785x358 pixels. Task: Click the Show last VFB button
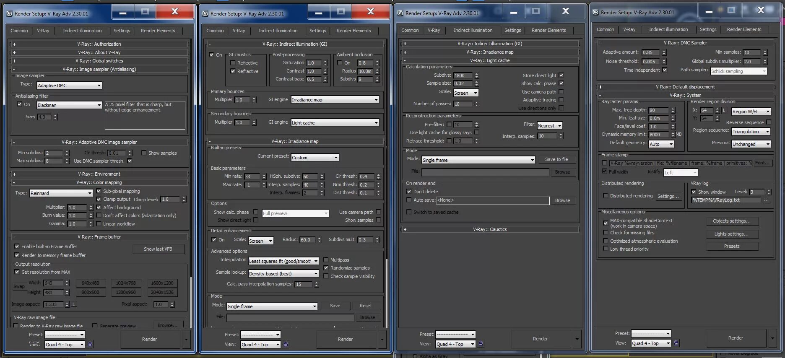pos(158,249)
